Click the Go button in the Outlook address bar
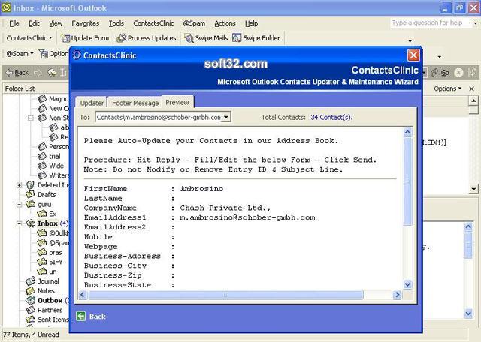Viewport: 481px width, 342px height. 440,73
